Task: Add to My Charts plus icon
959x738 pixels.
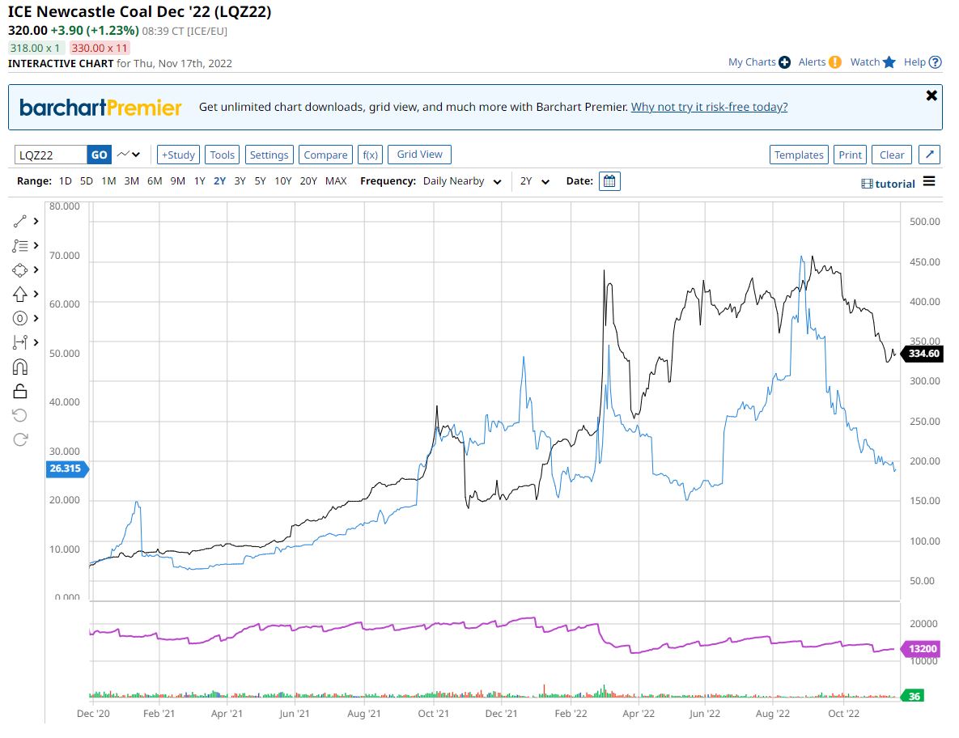Action: coord(784,62)
